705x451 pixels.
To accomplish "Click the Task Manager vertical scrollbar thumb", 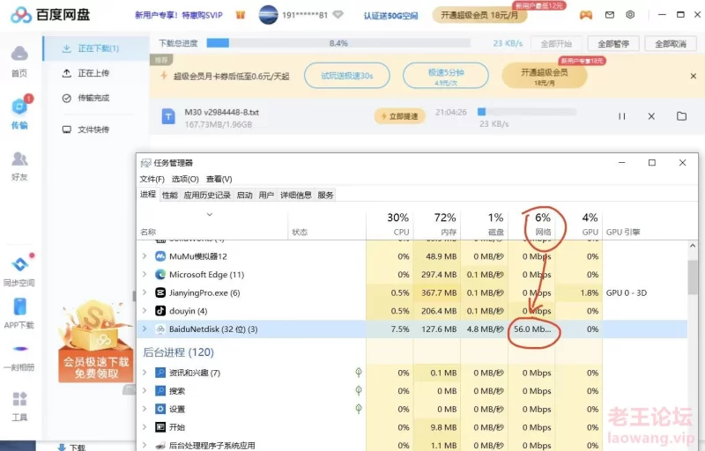I will (x=693, y=277).
